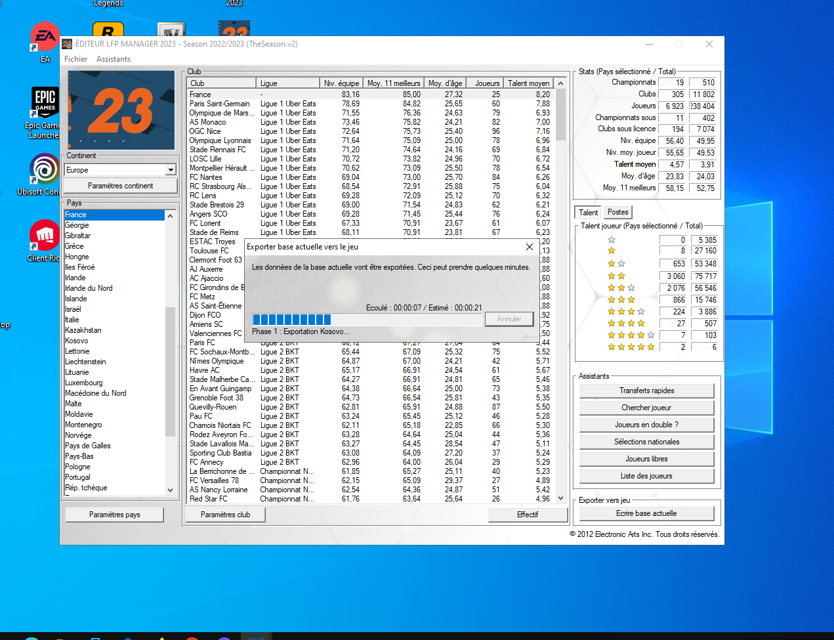Select Portugal in the Pays list

click(114, 477)
